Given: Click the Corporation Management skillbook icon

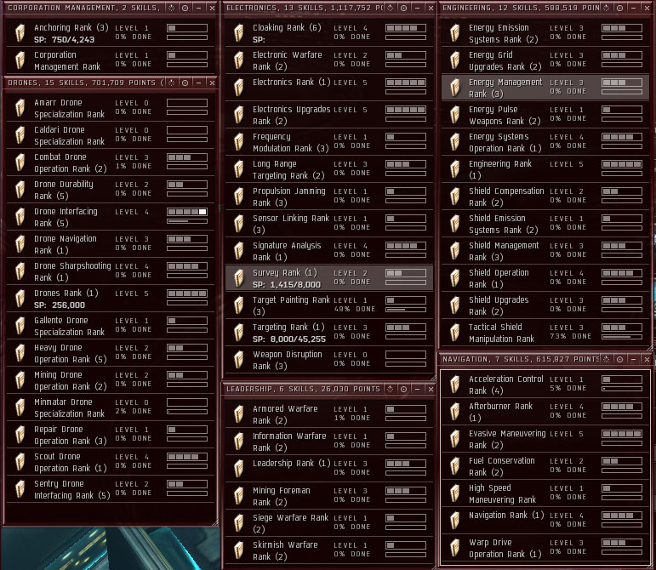Looking at the screenshot, I should (x=20, y=60).
